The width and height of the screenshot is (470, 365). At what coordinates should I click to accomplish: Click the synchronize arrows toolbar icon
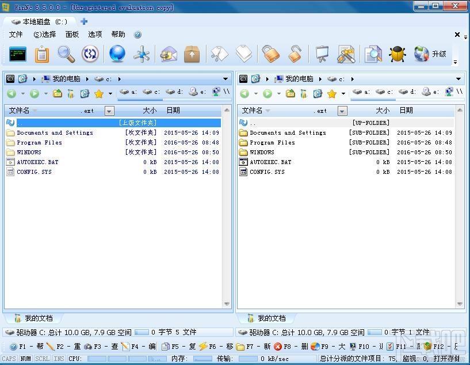point(90,54)
